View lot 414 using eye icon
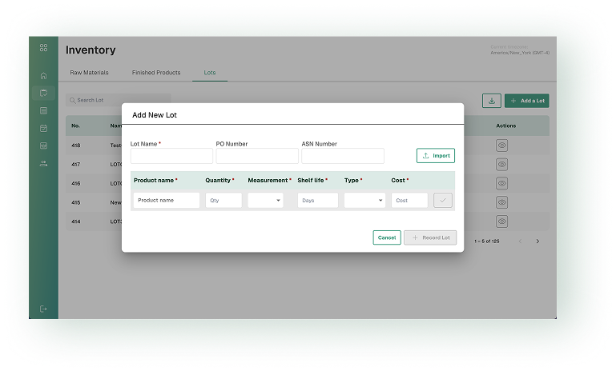Image resolution: width=616 pixels, height=371 pixels. [x=502, y=221]
